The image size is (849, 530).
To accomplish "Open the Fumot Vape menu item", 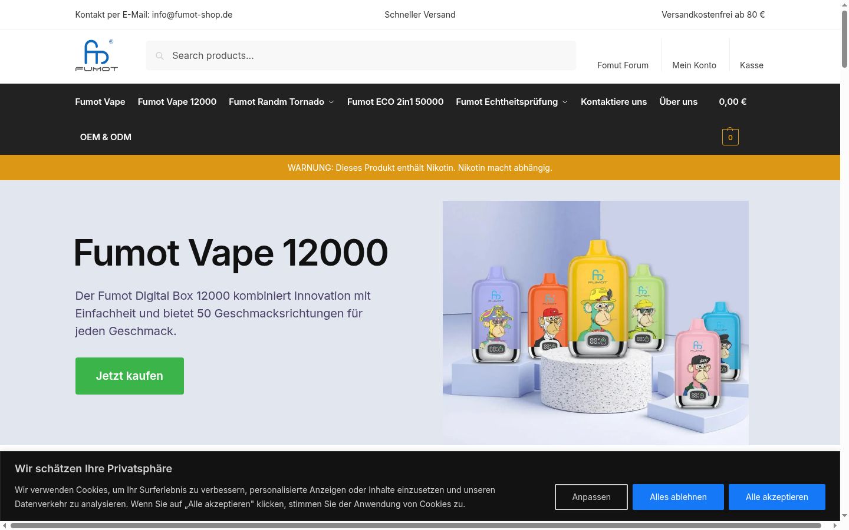I will pos(100,101).
